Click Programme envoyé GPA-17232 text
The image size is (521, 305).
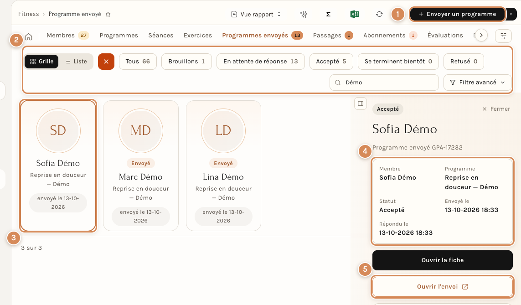pyautogui.click(x=418, y=148)
